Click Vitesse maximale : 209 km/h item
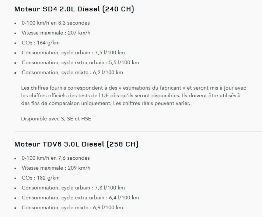This screenshot has width=262, height=217. (x=56, y=168)
